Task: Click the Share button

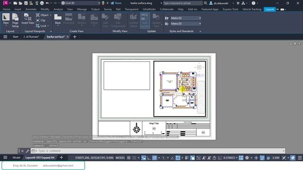Action: point(116,3)
